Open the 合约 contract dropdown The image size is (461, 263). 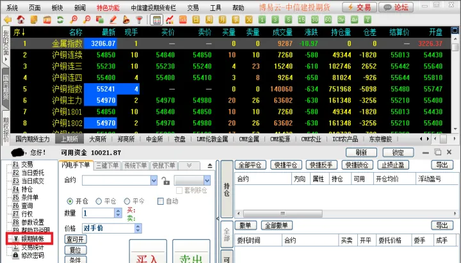click(154, 180)
